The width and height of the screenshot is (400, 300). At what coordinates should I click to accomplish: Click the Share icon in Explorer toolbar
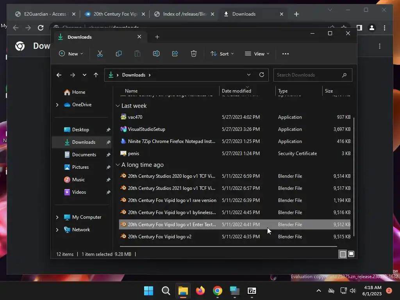[175, 54]
